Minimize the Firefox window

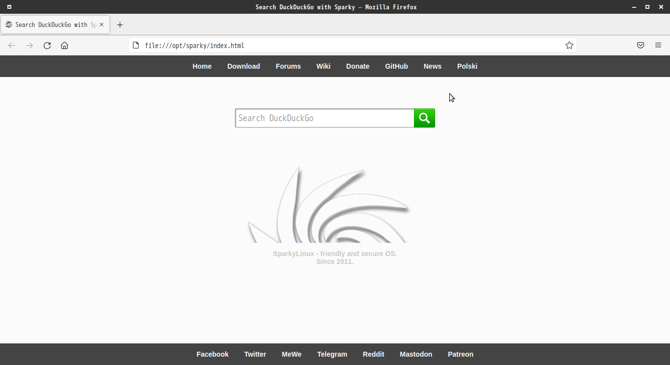633,7
